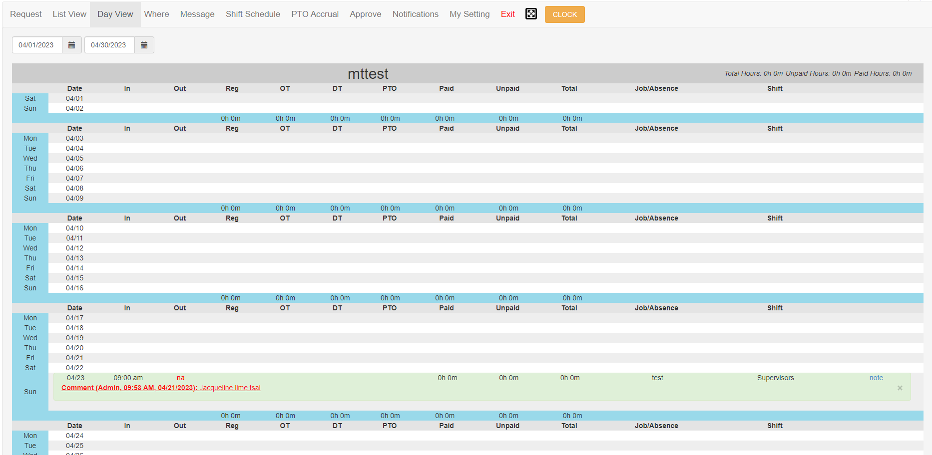This screenshot has height=455, width=932.
Task: Select date 04/23 in highlighted entry
Action: pyautogui.click(x=76, y=378)
